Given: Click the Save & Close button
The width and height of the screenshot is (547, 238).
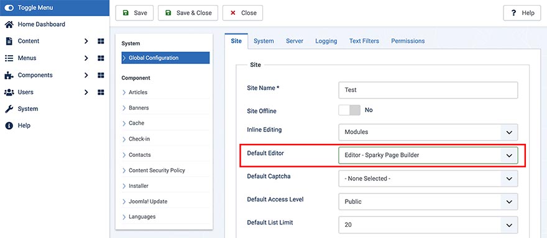Looking at the screenshot, I should [x=188, y=13].
